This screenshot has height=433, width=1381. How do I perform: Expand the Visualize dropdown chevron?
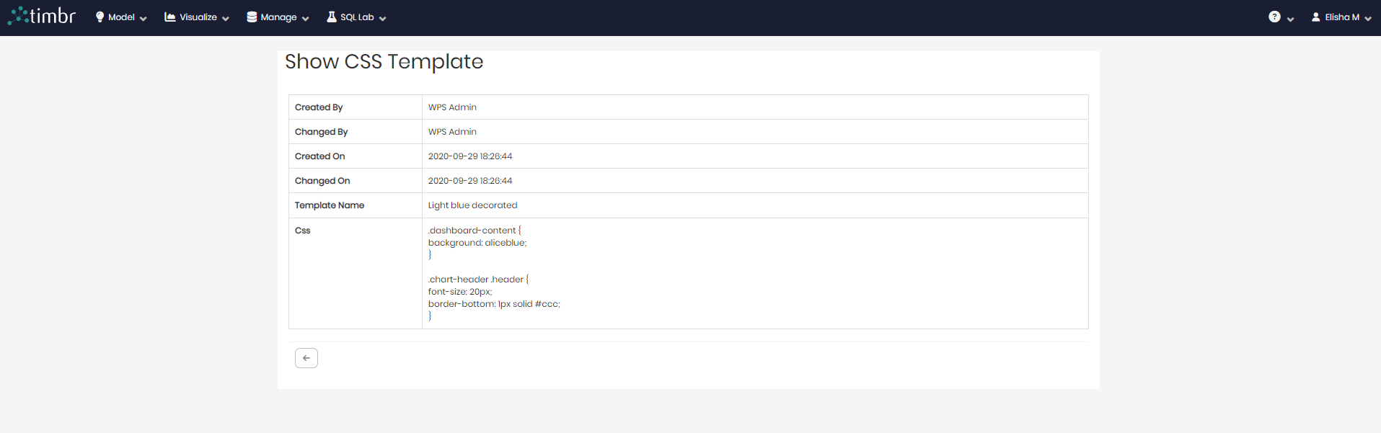tap(226, 19)
